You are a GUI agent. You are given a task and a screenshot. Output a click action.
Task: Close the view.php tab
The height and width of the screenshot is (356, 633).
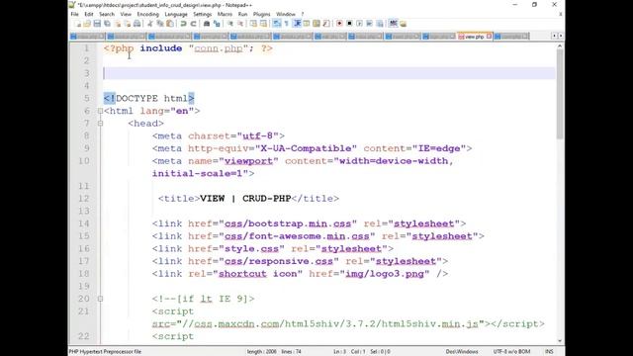coord(489,37)
